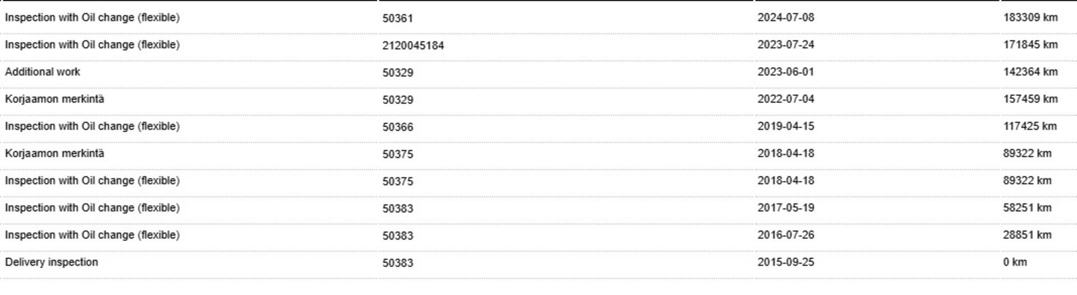Viewport: 1077px width, 295px height.
Task: Click the 58251 km mileage reading
Action: point(1027,208)
